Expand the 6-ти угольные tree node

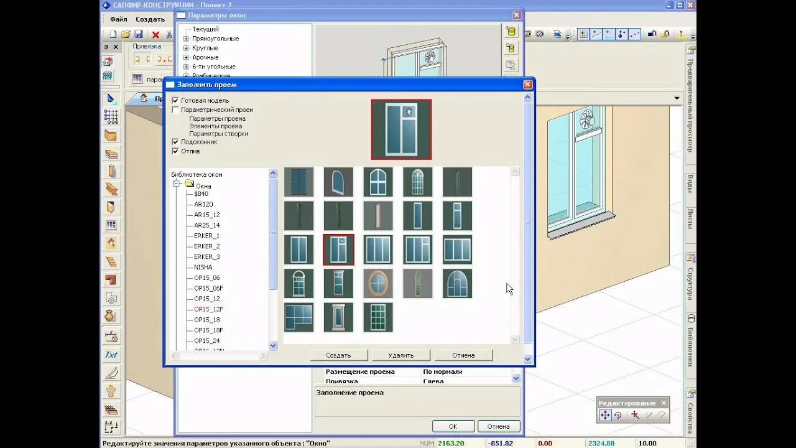click(x=186, y=67)
